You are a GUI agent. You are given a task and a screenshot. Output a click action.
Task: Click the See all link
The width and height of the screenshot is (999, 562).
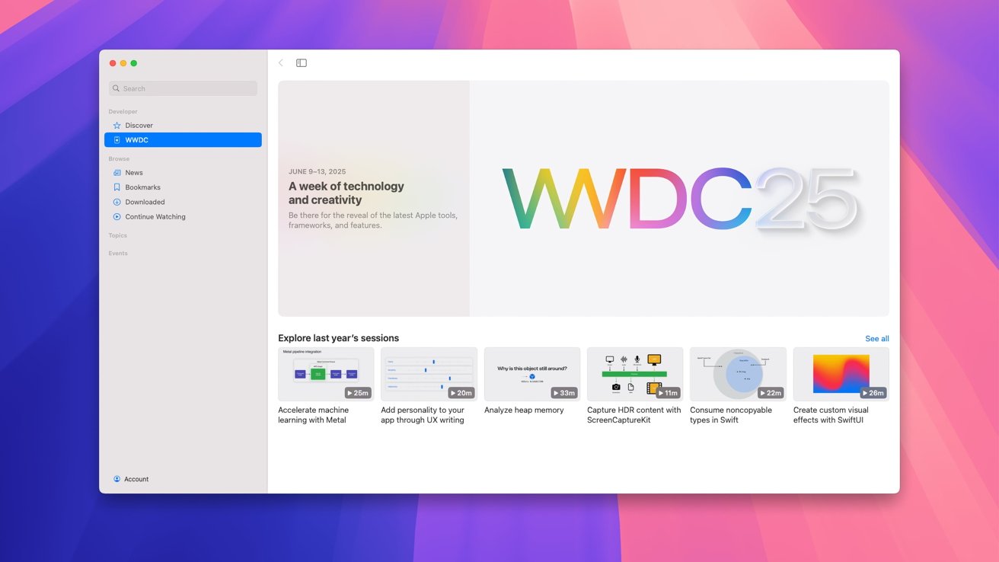[x=877, y=339]
